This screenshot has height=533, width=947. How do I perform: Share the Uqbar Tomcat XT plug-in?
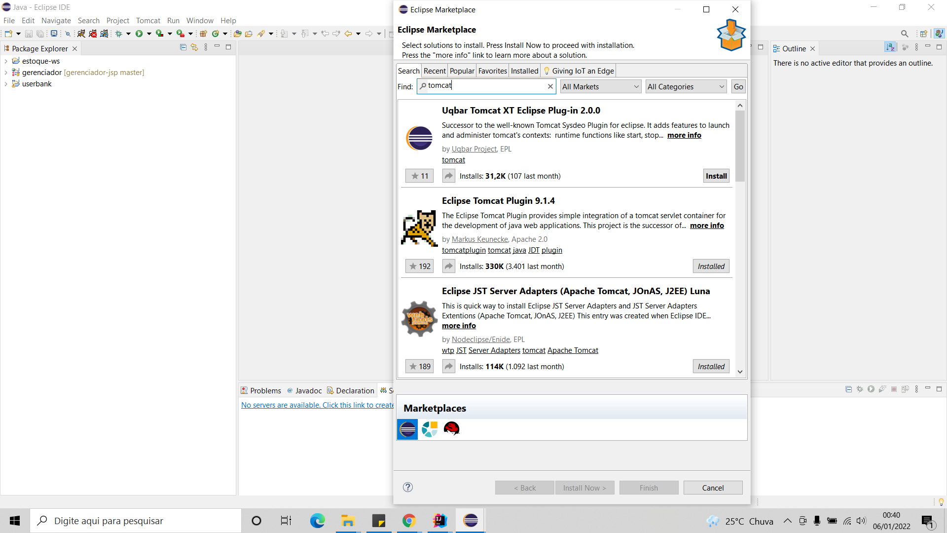448,176
